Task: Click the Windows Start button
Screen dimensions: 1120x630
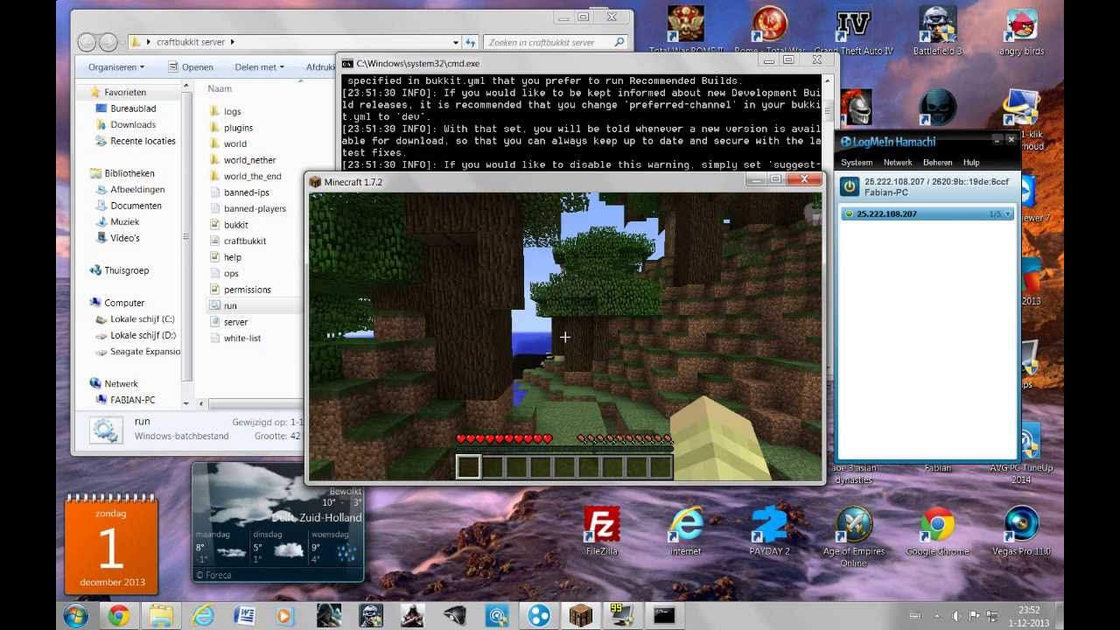Action: point(76,615)
